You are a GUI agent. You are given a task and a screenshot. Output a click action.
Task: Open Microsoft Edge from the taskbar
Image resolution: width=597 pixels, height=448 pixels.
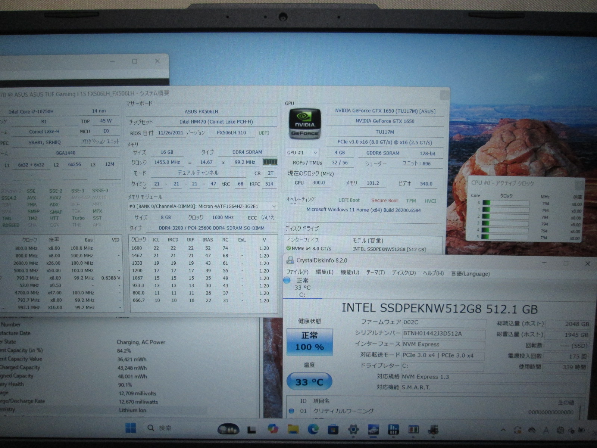313,429
